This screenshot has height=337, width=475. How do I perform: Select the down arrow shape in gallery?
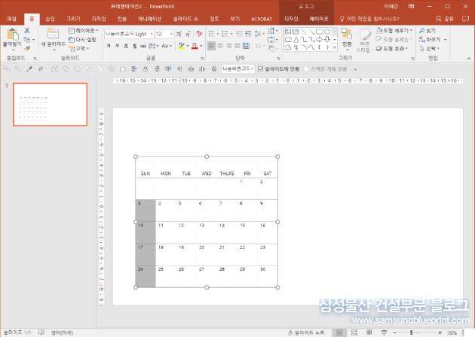(327, 40)
